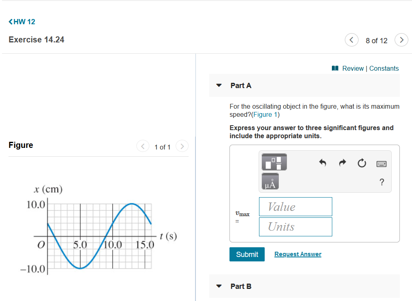Image resolution: width=412 pixels, height=301 pixels.
Task: Click the figure's next navigation chevron
Action: click(x=182, y=146)
